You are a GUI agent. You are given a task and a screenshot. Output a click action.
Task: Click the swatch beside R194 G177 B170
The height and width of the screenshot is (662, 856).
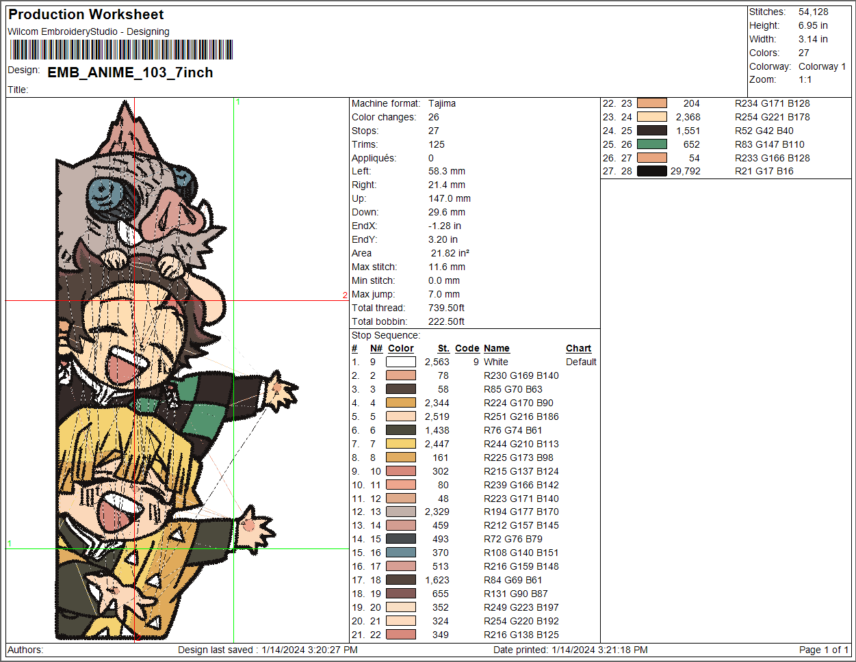[x=401, y=512]
